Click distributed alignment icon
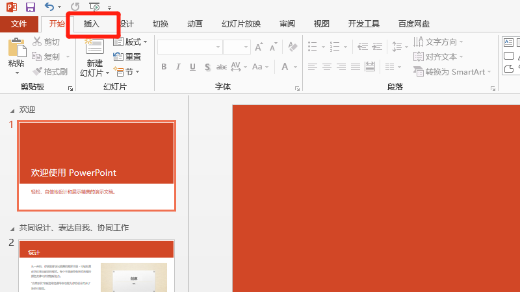The width and height of the screenshot is (520, 292). coord(370,67)
